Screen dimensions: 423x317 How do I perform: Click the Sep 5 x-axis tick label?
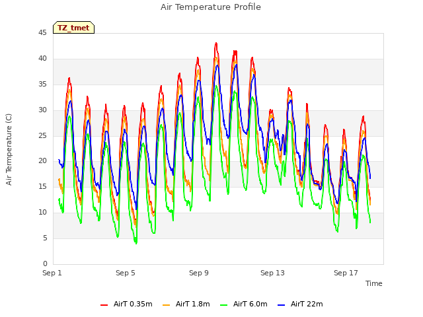click(126, 273)
